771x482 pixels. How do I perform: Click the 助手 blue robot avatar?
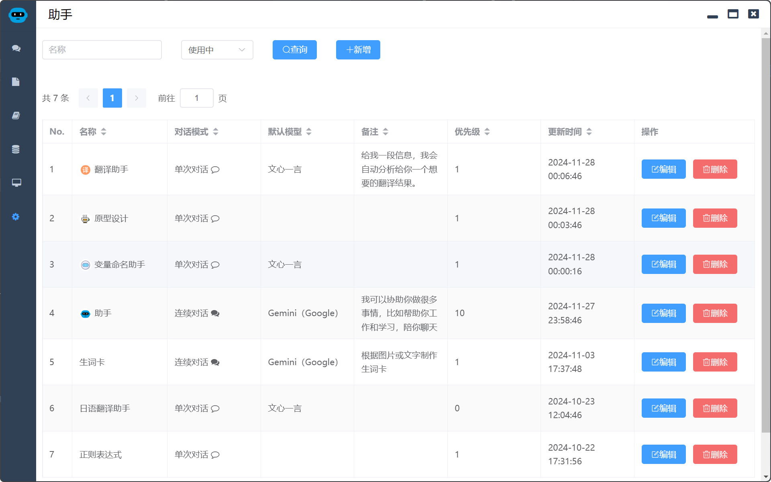click(85, 314)
